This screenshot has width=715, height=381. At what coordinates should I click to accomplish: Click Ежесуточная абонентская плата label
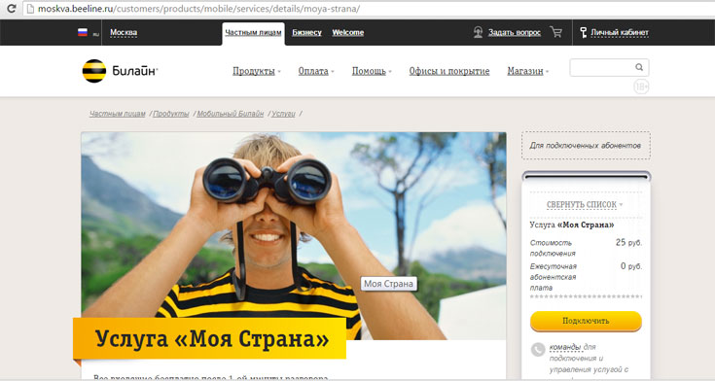tap(554, 277)
